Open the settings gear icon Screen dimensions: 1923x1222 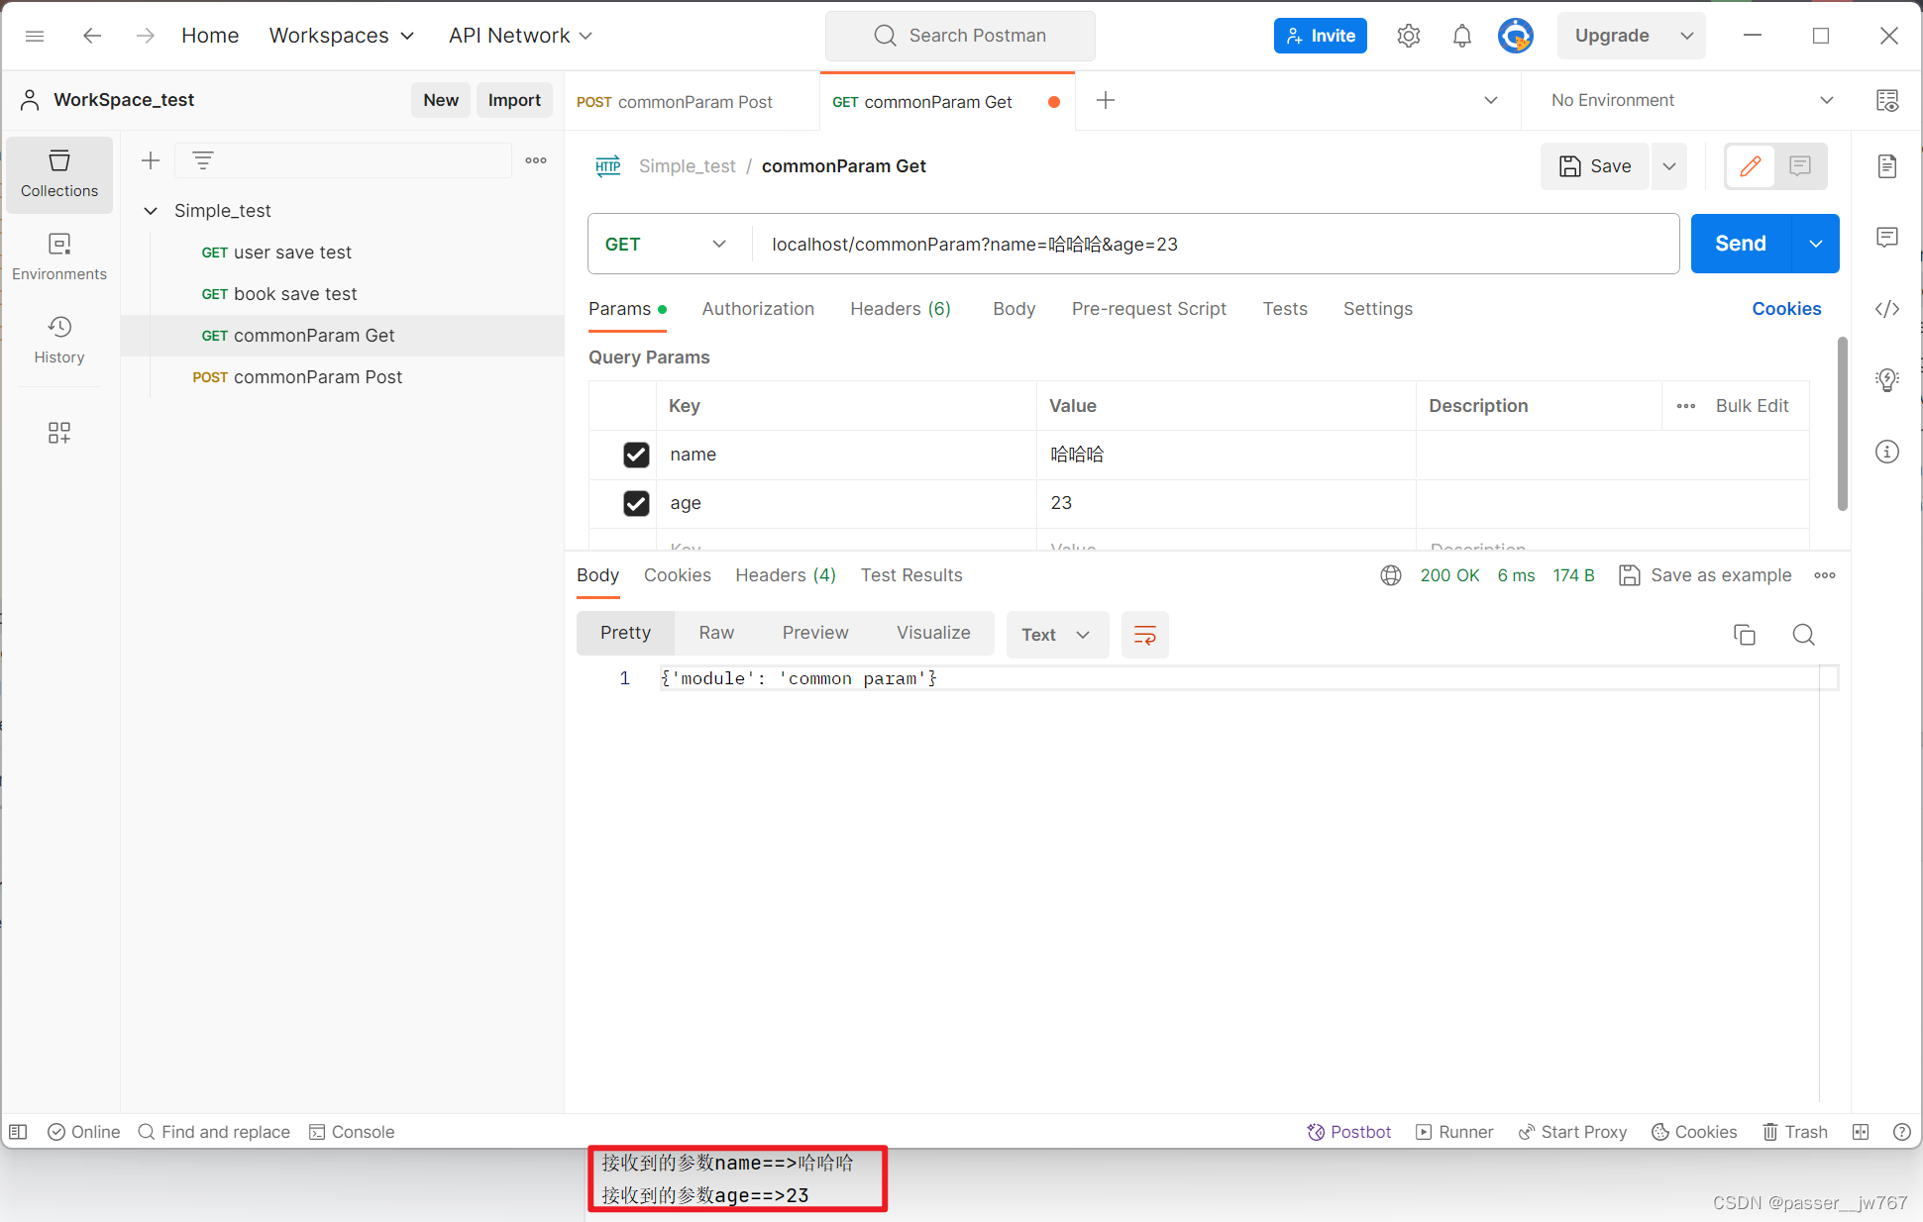[x=1408, y=36]
